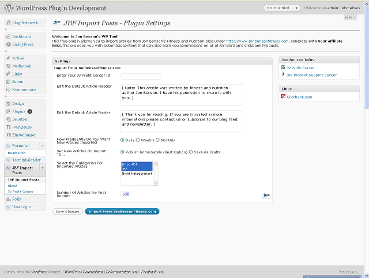Open the Dashboard menu
The width and height of the screenshot is (369, 278).
(22, 36)
